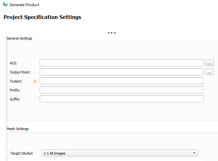The height and width of the screenshot is (161, 218).
Task: Open the Output Root browse button
Action: pos(209,72)
